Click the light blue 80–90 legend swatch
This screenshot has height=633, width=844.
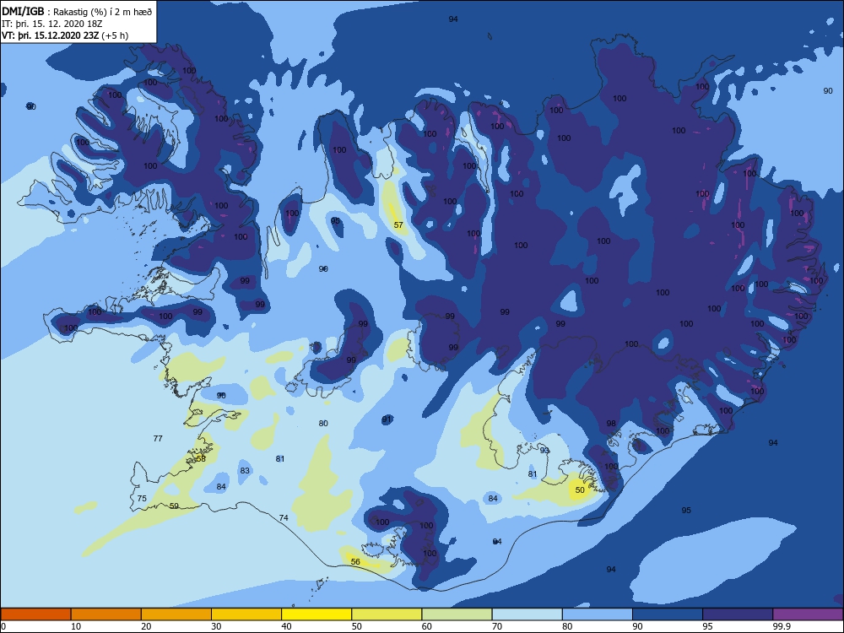pos(598,614)
